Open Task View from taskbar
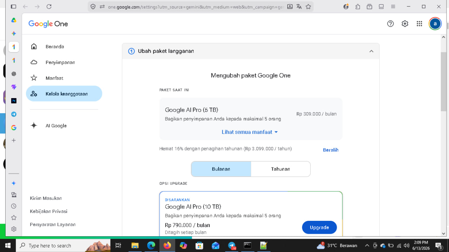The image size is (449, 252). click(x=118, y=245)
